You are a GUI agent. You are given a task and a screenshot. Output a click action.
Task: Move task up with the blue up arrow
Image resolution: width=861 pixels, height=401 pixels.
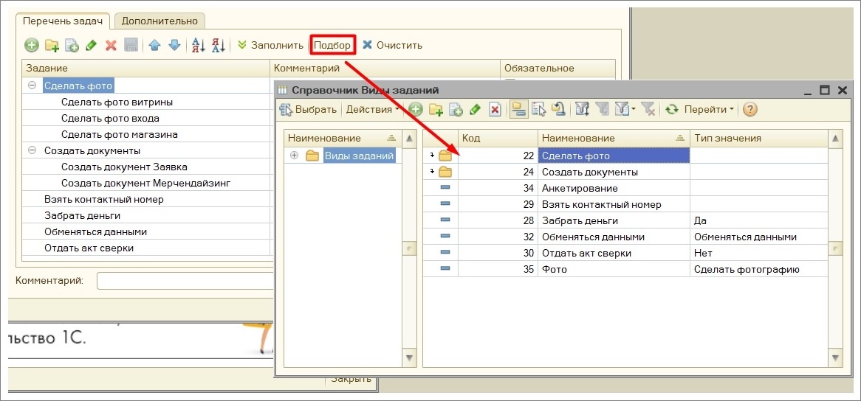pyautogui.click(x=154, y=46)
